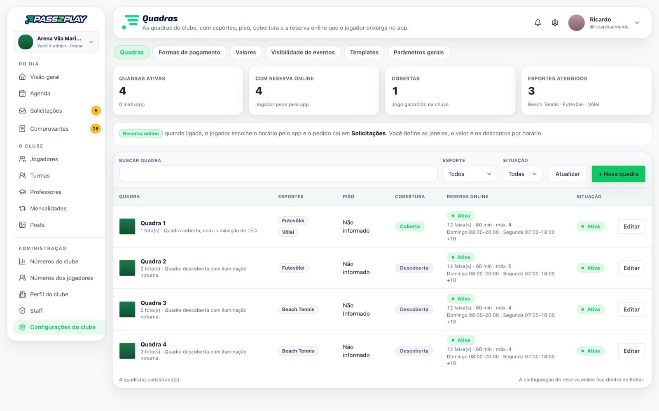The image size is (659, 411).
Task: Click the Pass2Play logo
Action: pos(56,19)
